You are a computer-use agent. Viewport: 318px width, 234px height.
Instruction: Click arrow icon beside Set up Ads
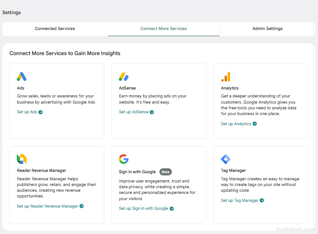click(x=41, y=112)
